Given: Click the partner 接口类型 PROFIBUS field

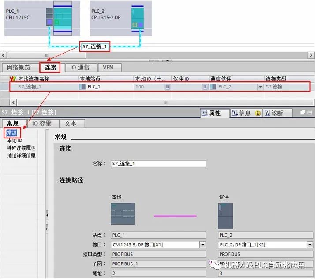Looking at the screenshot, I should tap(266, 254).
